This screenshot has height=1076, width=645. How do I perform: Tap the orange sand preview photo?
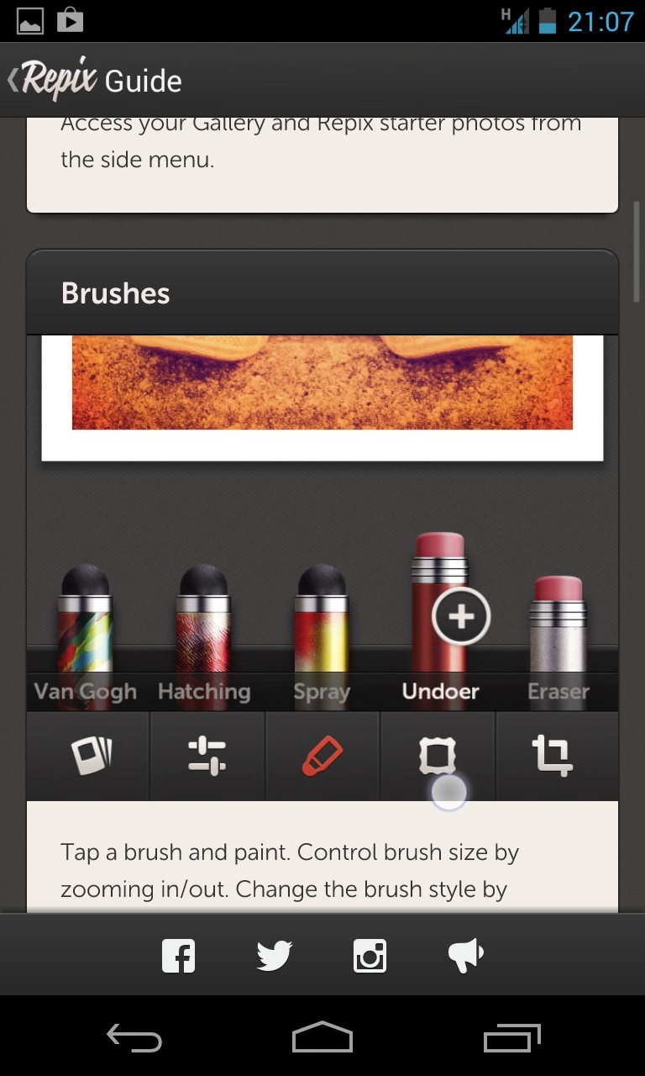(x=322, y=382)
